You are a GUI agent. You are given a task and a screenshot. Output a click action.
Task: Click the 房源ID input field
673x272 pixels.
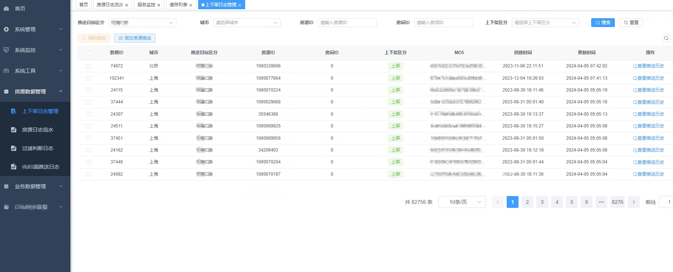click(x=347, y=23)
